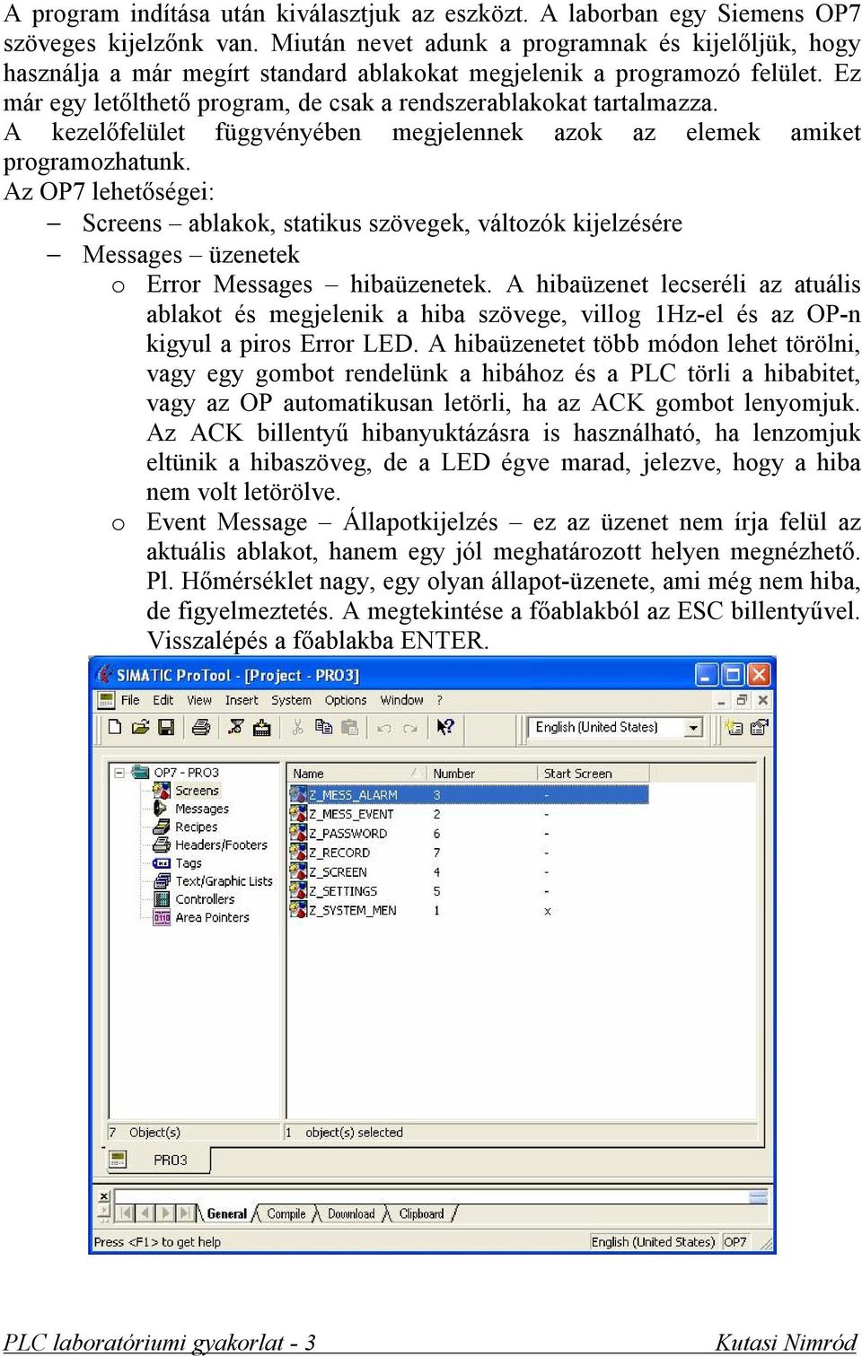Click the Undo arrow icon

384,728
